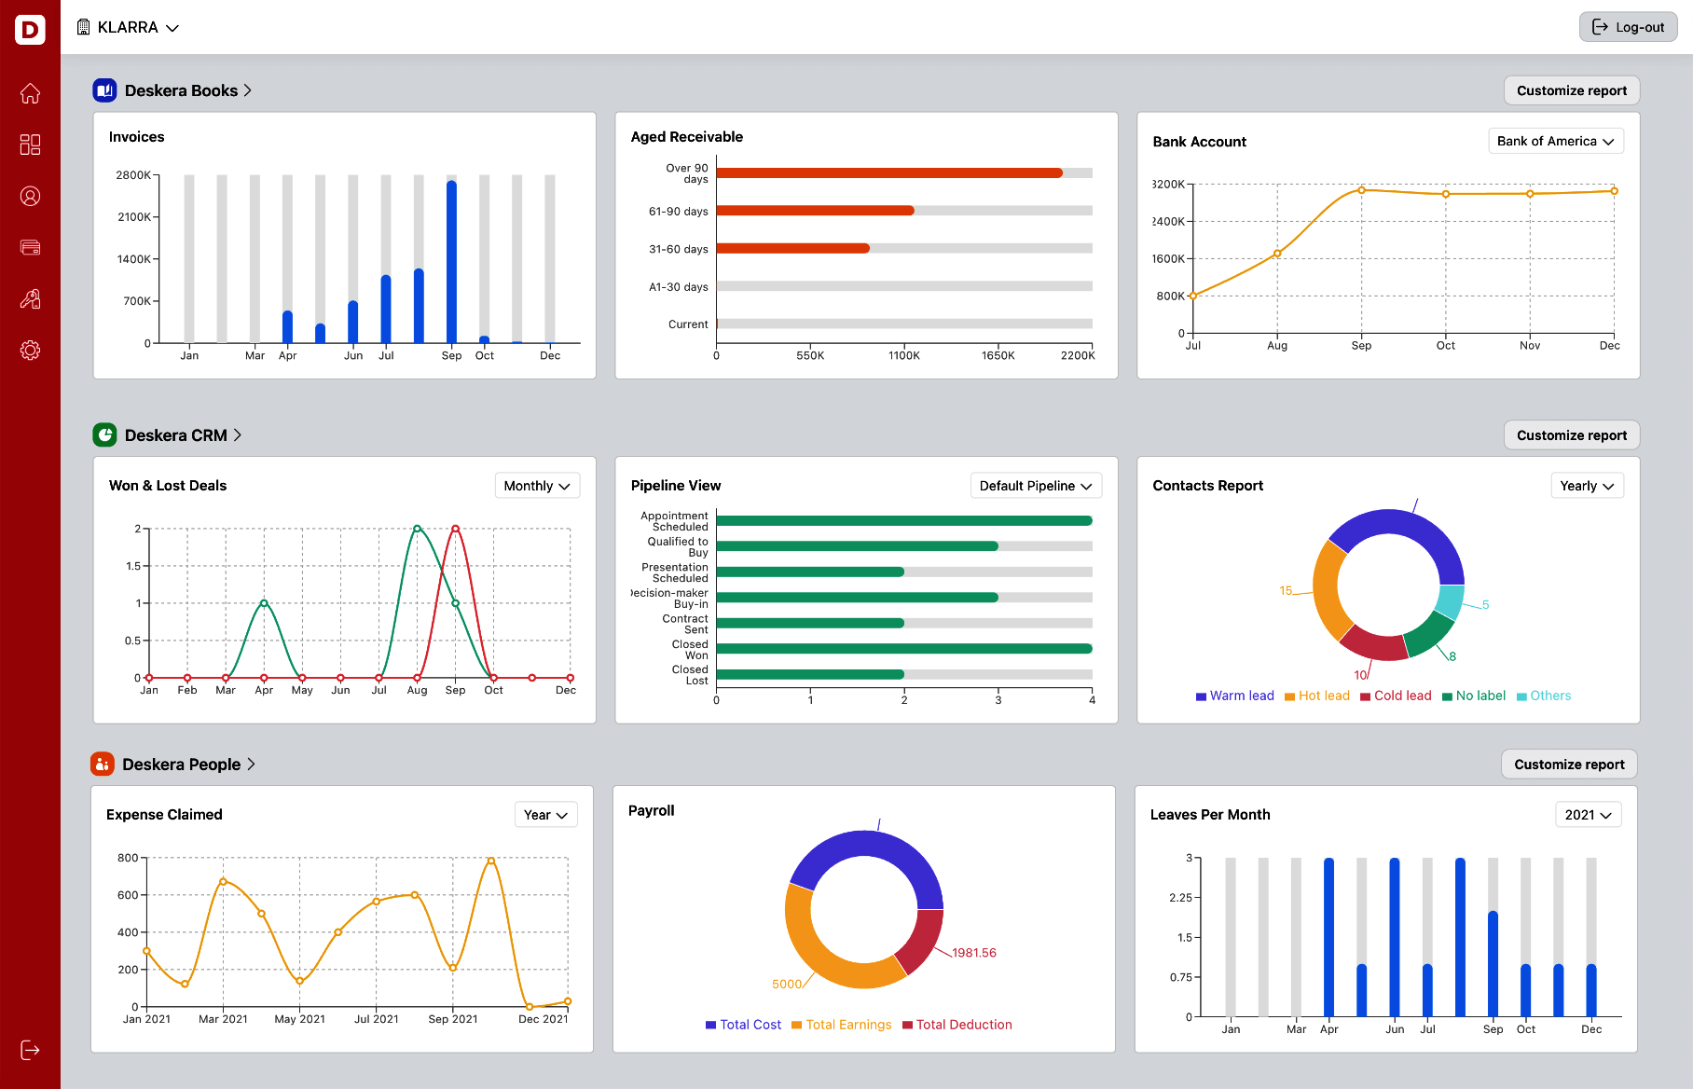Click Customize report for Deskera CRM
The image size is (1693, 1089).
tap(1571, 435)
